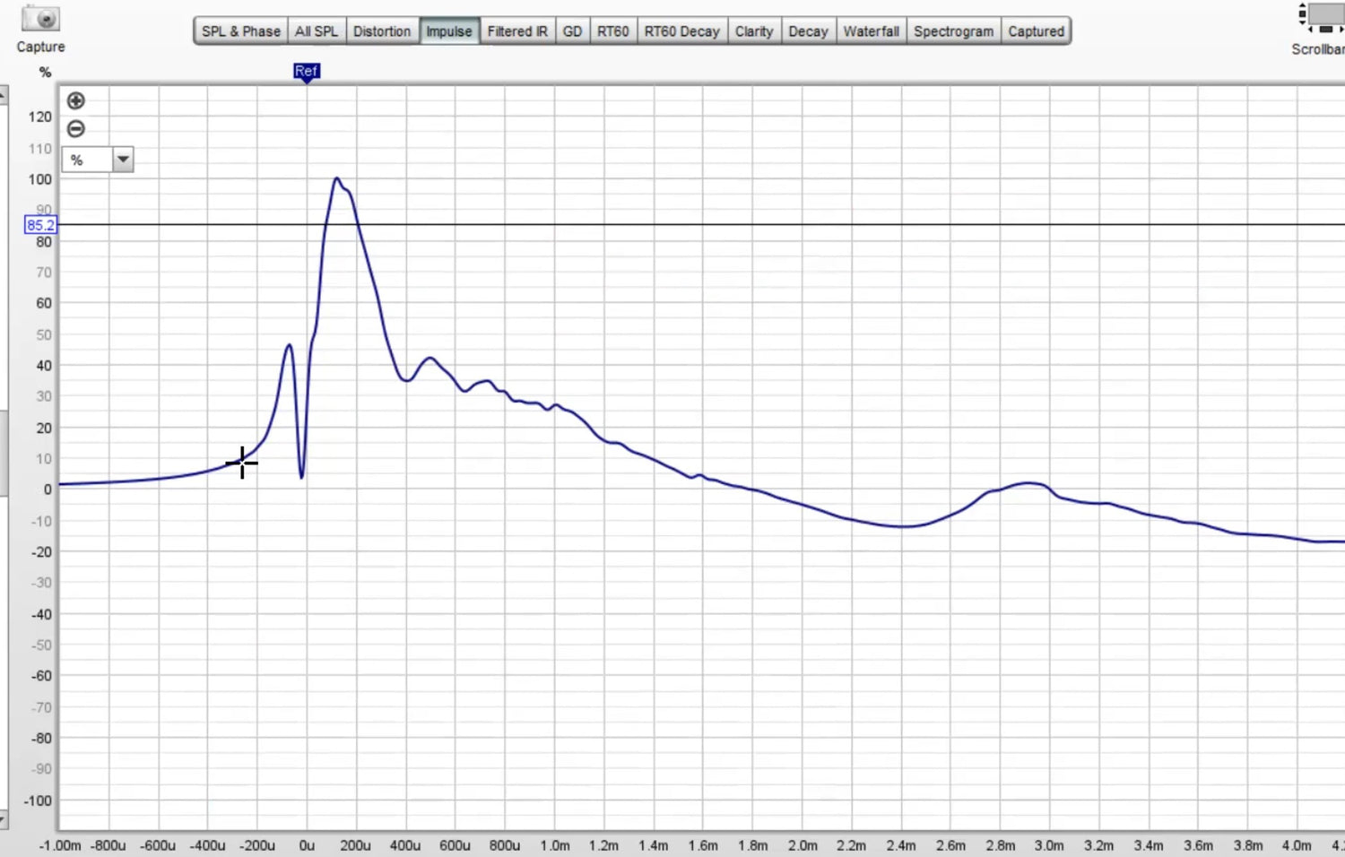Viewport: 1345px width, 857px height.
Task: Click the -100 label on the vertical axis
Action: point(37,801)
